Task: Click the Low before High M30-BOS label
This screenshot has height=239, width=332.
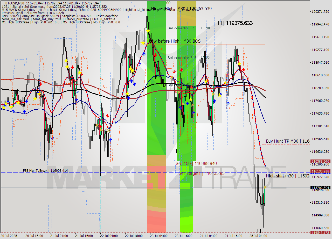Action: point(175,41)
